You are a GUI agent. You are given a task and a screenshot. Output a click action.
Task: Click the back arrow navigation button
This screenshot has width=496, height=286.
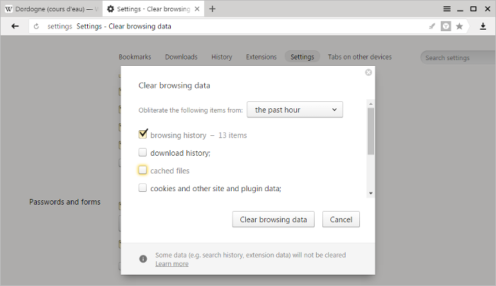tap(15, 26)
